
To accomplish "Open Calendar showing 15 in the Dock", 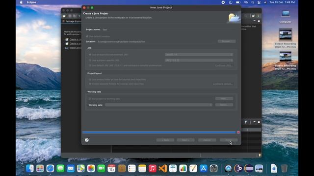I will click(111, 168).
